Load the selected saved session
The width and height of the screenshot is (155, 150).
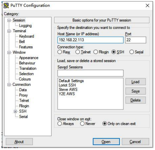pos(136,82)
